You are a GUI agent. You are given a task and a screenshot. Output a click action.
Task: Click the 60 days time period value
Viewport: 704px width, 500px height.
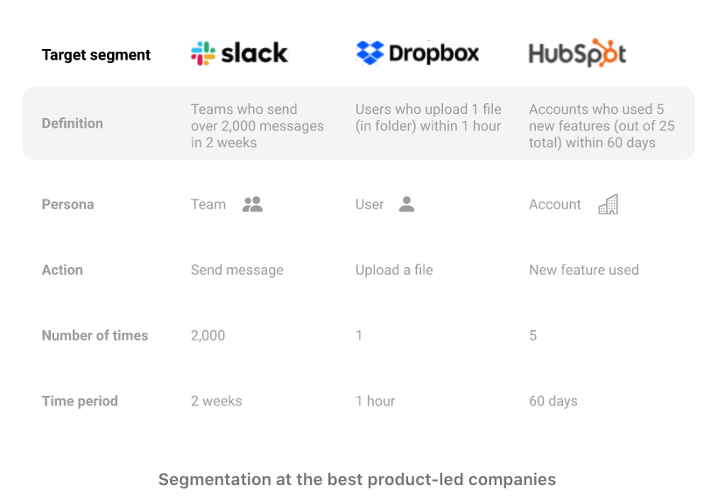point(553,401)
